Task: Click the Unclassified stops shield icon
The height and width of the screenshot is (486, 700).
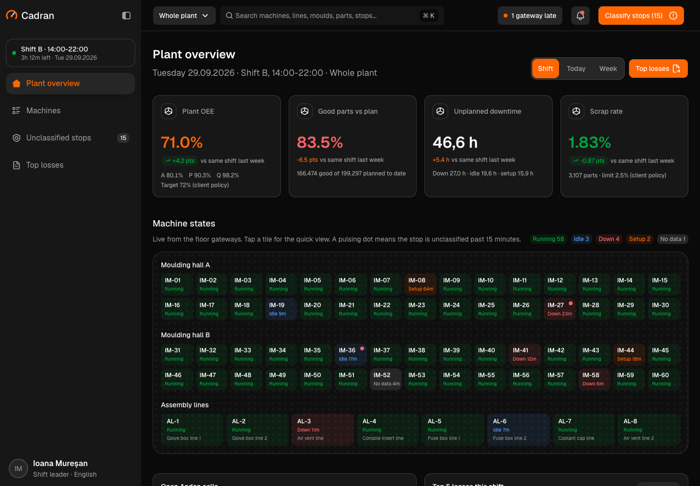Action: (17, 138)
